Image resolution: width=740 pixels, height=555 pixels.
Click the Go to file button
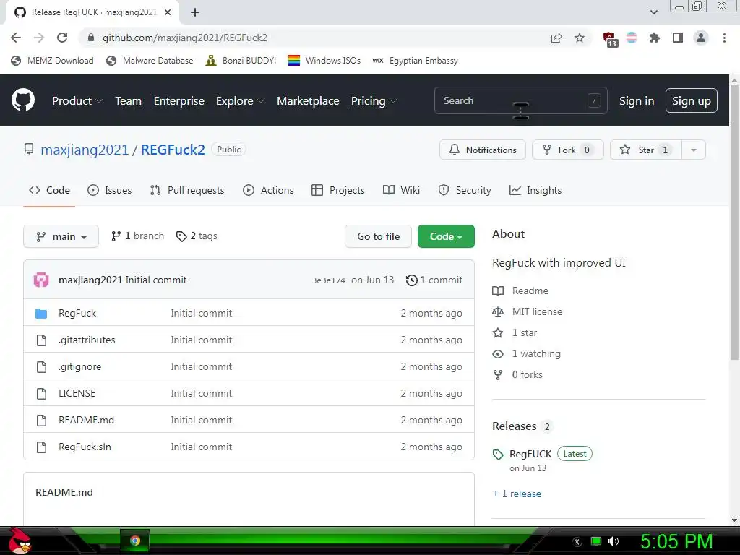378,236
